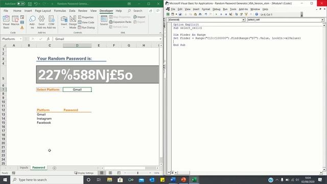Click the Instagram cell in Platform list

click(50, 119)
